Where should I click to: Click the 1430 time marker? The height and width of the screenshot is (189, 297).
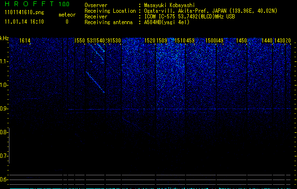coord(280,41)
